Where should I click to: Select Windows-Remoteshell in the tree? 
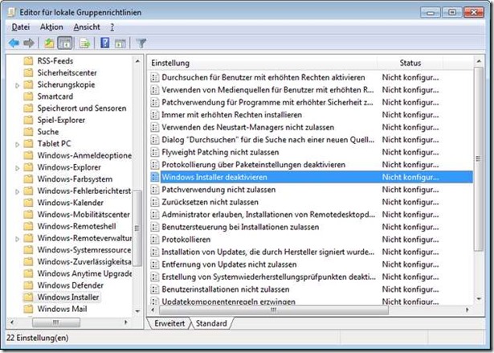[x=76, y=226]
